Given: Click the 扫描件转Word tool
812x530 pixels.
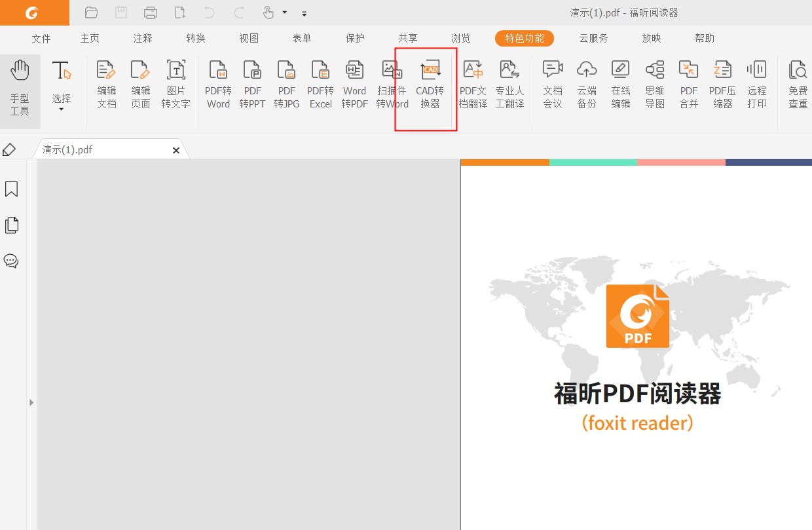Looking at the screenshot, I should [x=392, y=85].
